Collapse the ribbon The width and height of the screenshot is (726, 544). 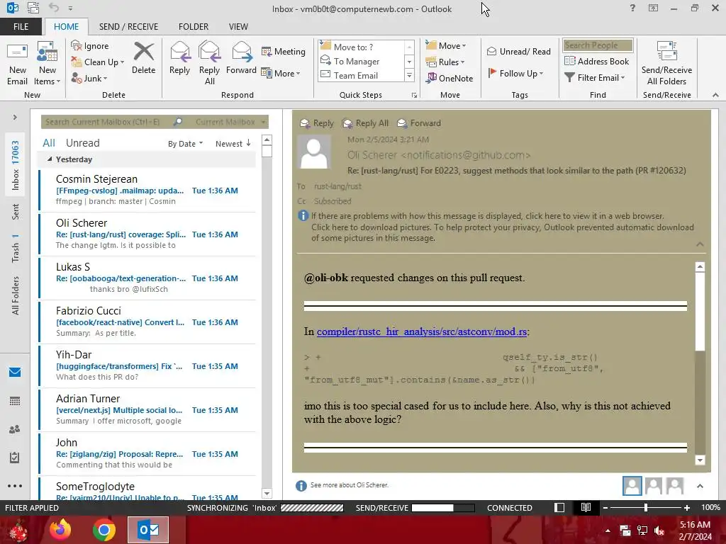tap(715, 95)
